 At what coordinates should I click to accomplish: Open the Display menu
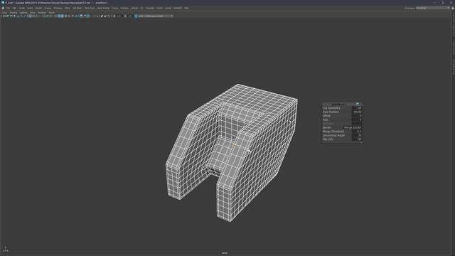click(48, 8)
